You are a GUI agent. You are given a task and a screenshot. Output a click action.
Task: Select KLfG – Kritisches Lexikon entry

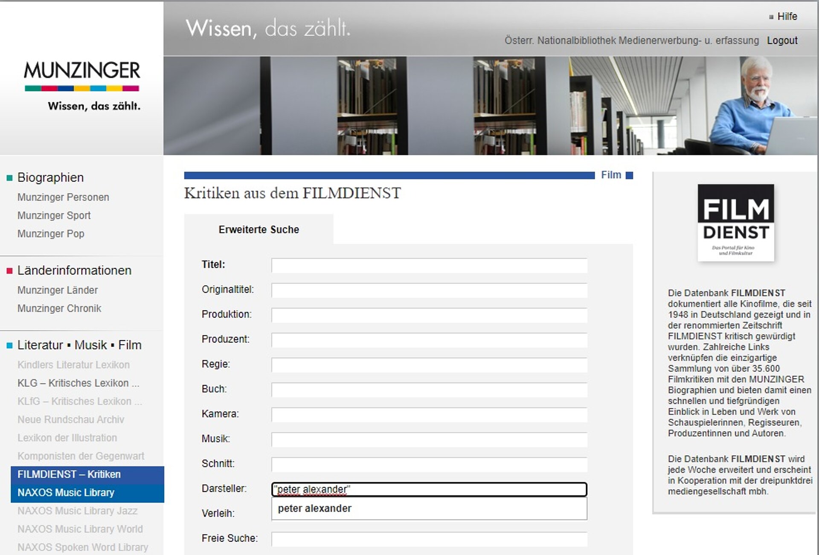pos(80,402)
